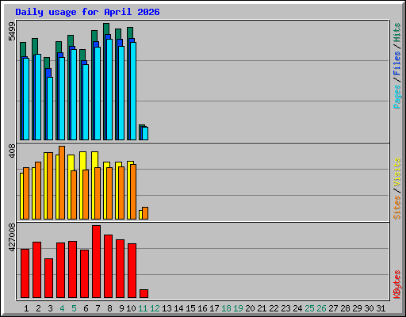406x317 pixels.
Task: Click green day 18 on the x-axis
Action: (x=226, y=308)
